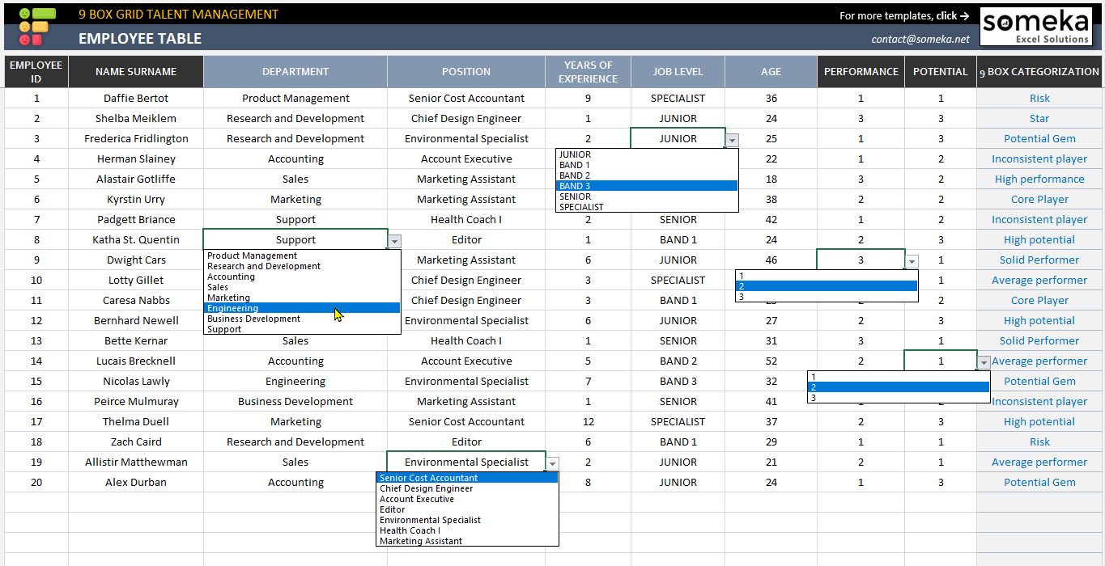Click the contact@someka.net email link
Image resolution: width=1105 pixels, height=566 pixels.
[920, 39]
